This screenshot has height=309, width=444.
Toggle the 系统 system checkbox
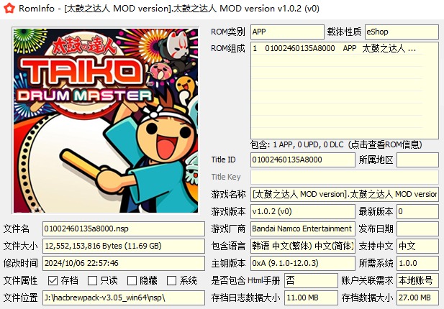(x=171, y=280)
